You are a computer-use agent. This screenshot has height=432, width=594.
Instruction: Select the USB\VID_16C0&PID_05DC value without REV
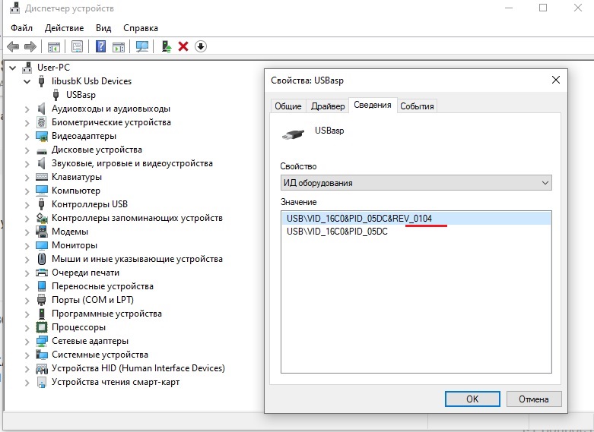[337, 232]
